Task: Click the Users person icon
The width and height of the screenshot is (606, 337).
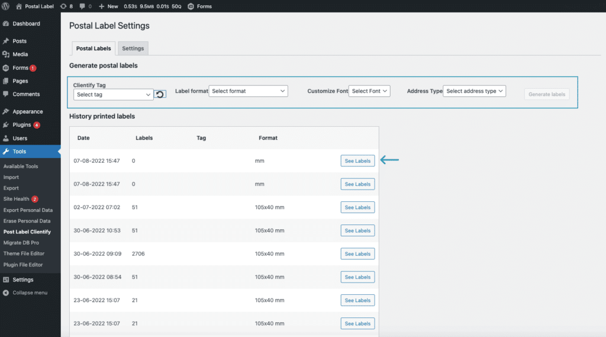Action: 6,138
